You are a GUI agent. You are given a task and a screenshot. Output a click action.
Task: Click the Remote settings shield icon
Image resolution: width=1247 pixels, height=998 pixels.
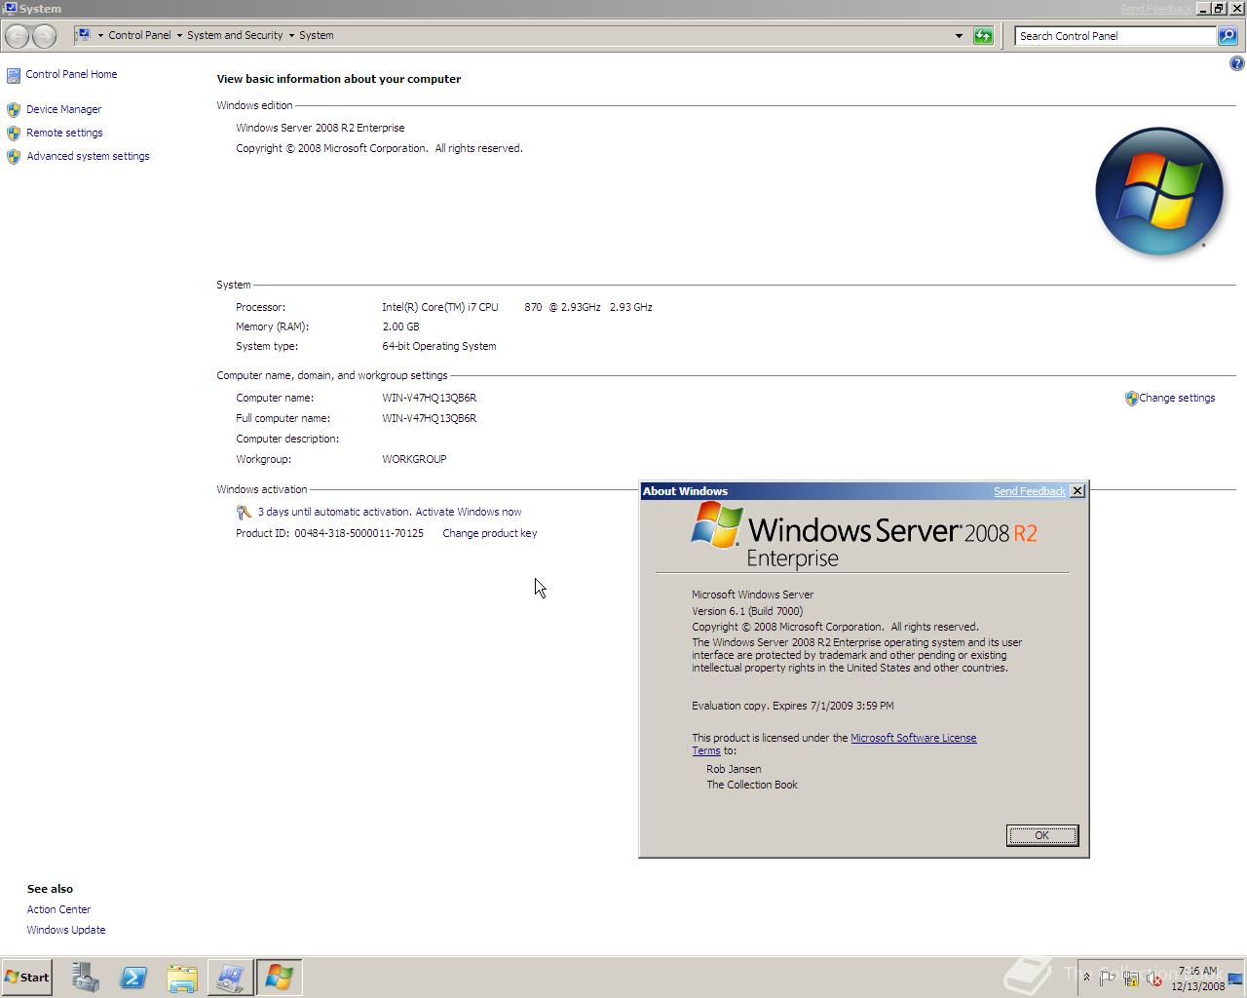14,133
